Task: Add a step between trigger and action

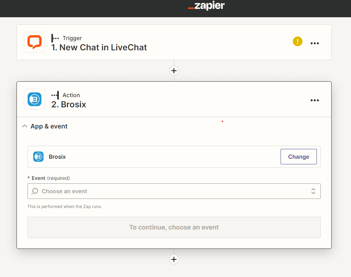Action: pyautogui.click(x=174, y=71)
